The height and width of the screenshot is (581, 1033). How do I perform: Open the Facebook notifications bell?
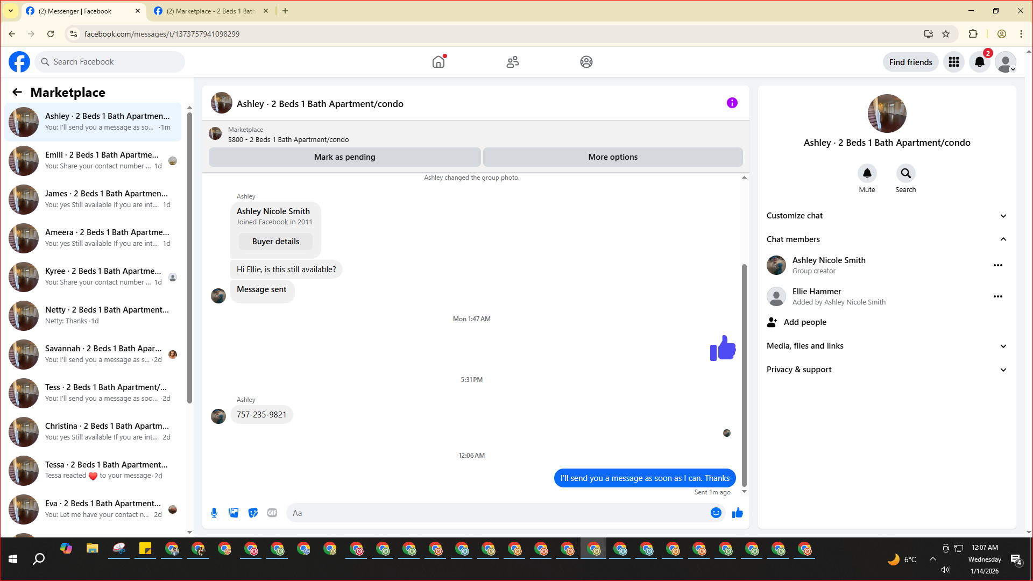[979, 62]
